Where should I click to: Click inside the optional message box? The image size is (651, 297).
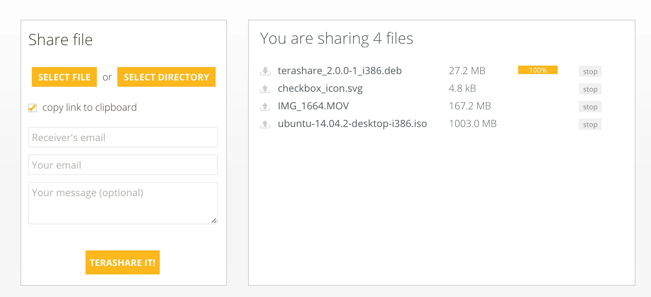click(123, 203)
